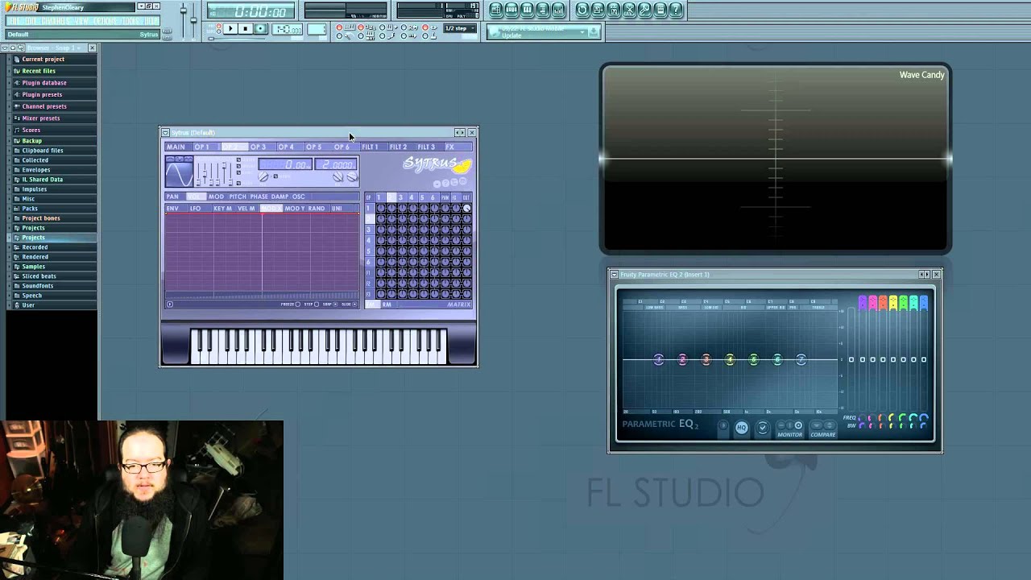
Task: Stop playback with the transport Stop button
Action: click(x=245, y=29)
